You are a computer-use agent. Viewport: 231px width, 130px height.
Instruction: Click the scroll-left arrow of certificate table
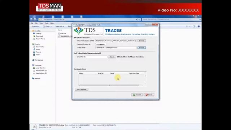click(79, 85)
